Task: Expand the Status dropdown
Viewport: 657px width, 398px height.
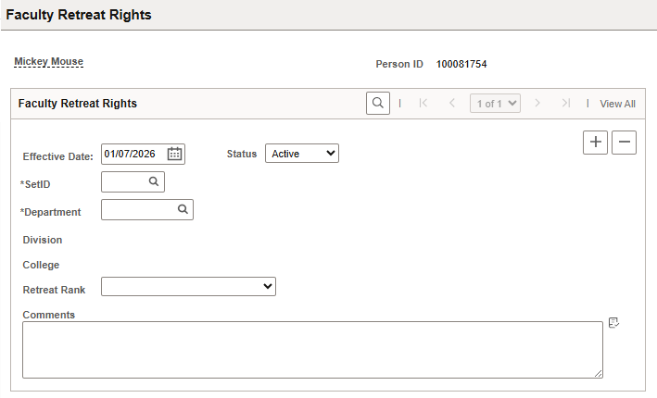Action: tap(302, 154)
